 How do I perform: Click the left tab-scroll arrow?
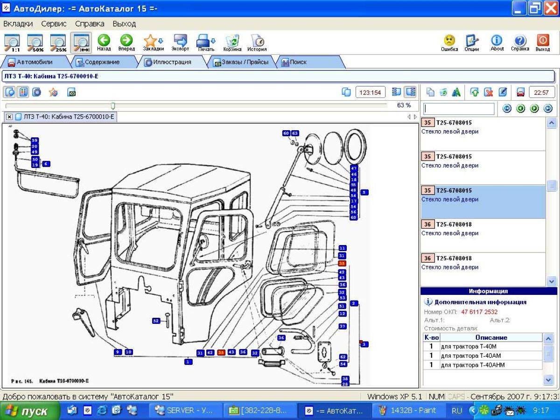point(409,117)
